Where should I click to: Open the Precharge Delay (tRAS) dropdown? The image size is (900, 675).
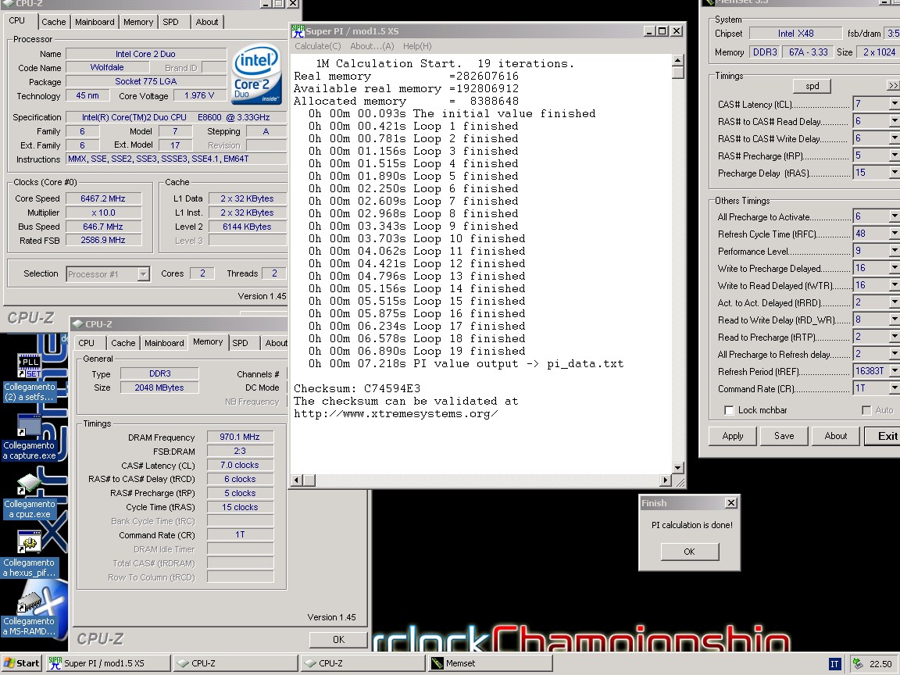[x=895, y=173]
